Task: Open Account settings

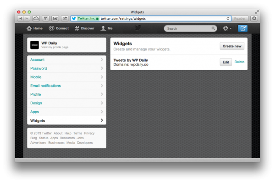Action: coord(66,60)
